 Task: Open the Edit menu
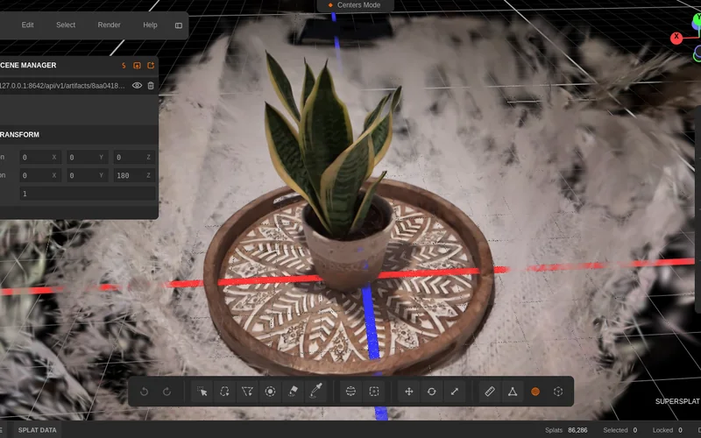(x=28, y=25)
